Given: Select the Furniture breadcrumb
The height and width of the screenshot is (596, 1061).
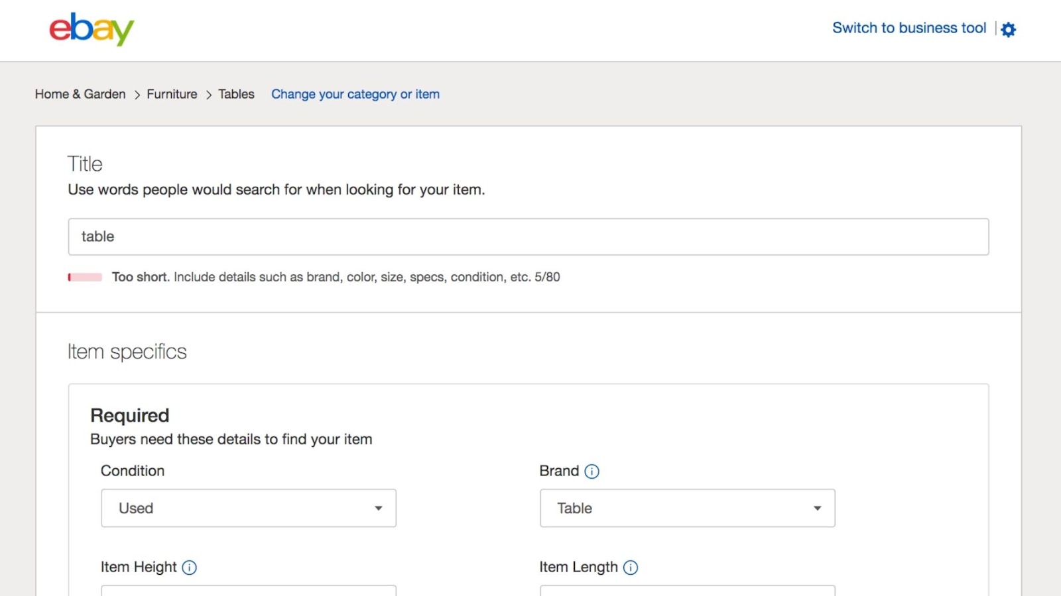Looking at the screenshot, I should [172, 94].
